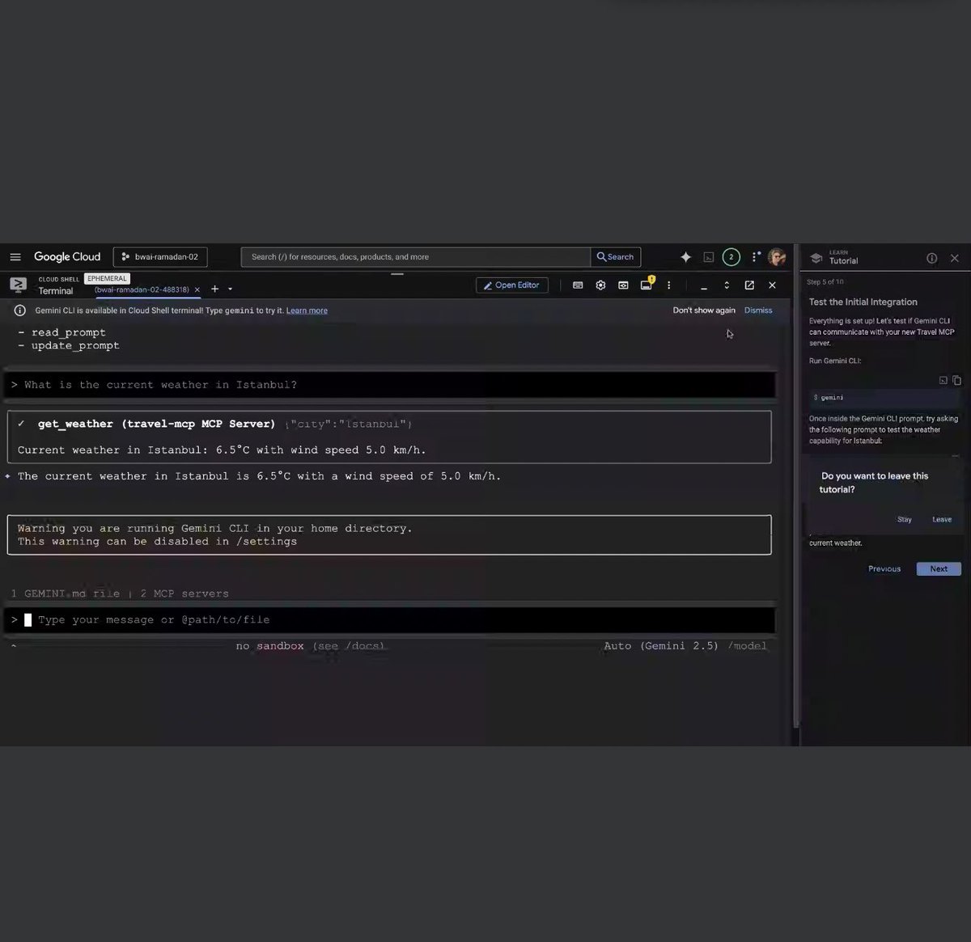This screenshot has height=942, width=971.
Task: Open the bwai-ramadan-02 project picker
Action: 160,257
